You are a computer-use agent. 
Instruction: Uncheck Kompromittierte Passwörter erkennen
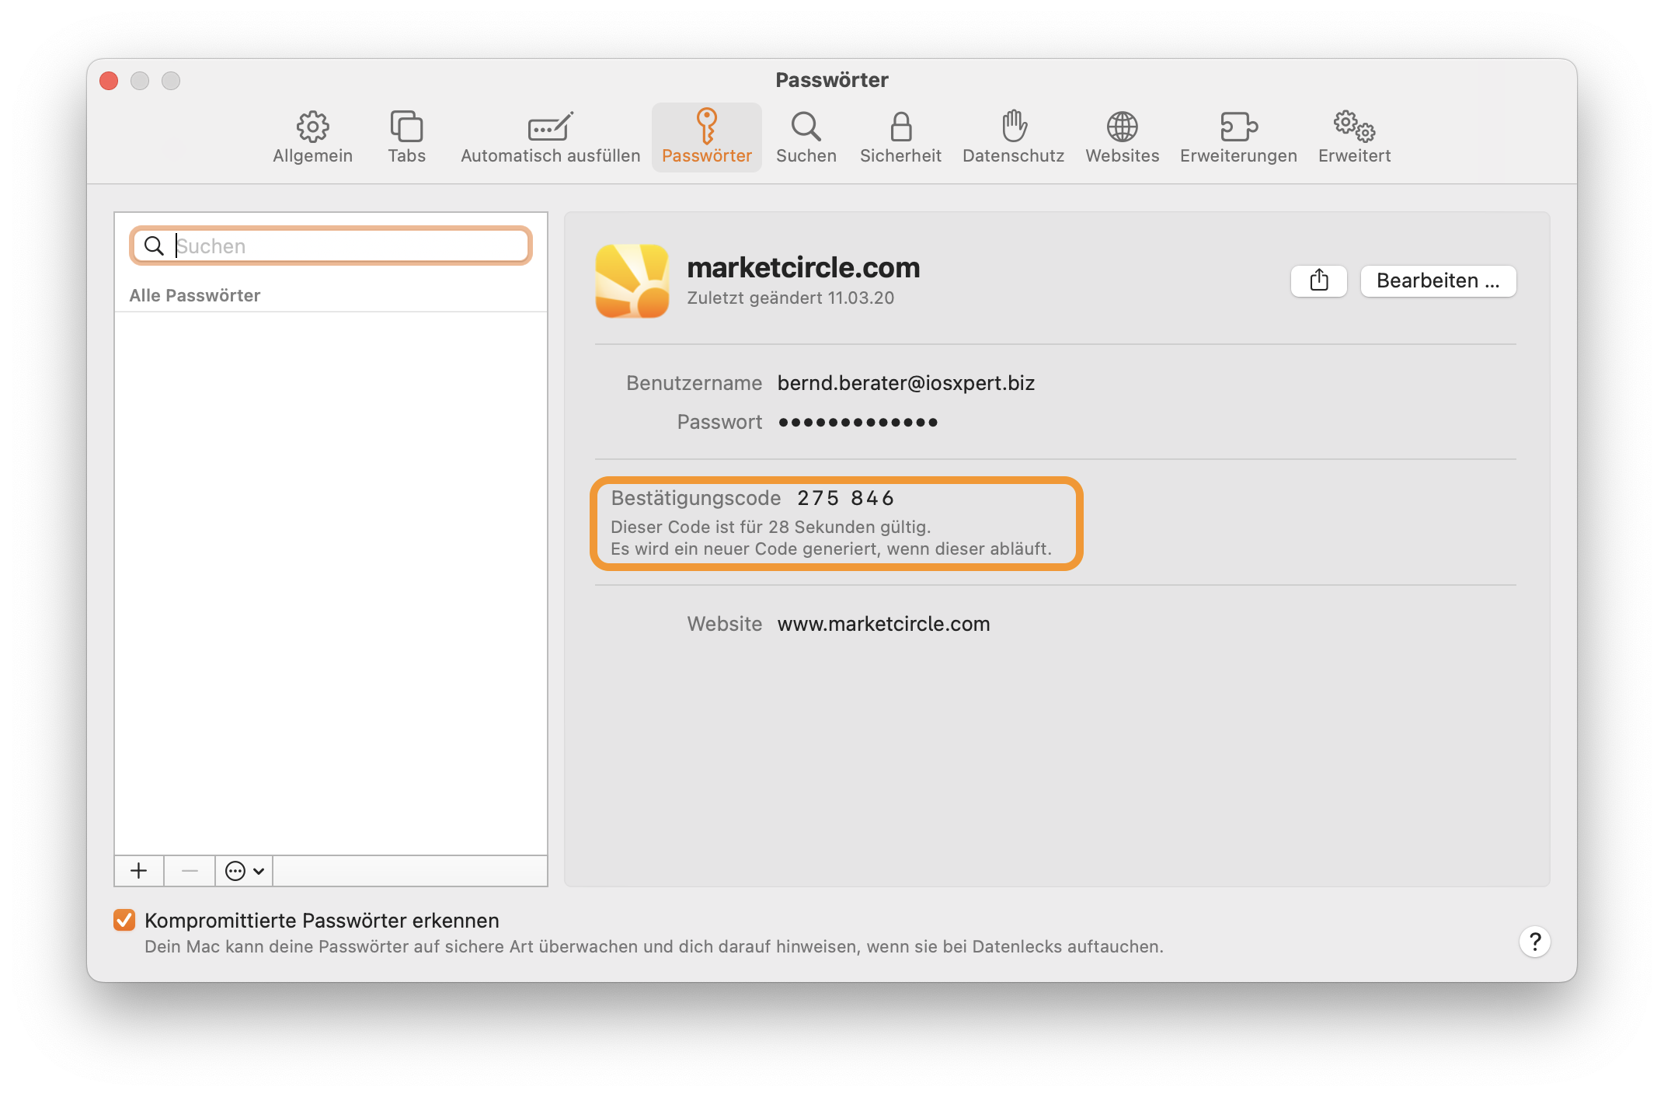(x=124, y=920)
